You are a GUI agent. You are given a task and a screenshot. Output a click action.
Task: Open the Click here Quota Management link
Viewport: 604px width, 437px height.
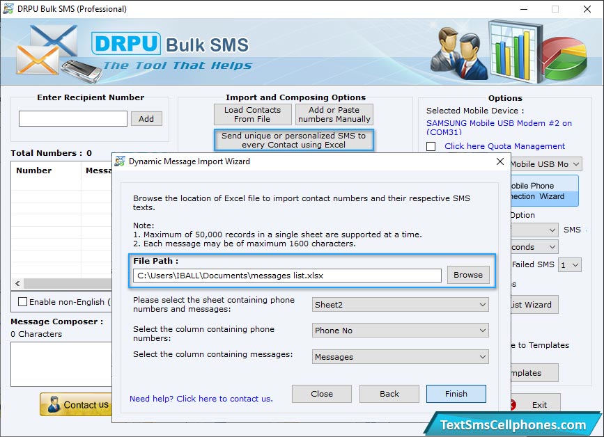point(504,146)
